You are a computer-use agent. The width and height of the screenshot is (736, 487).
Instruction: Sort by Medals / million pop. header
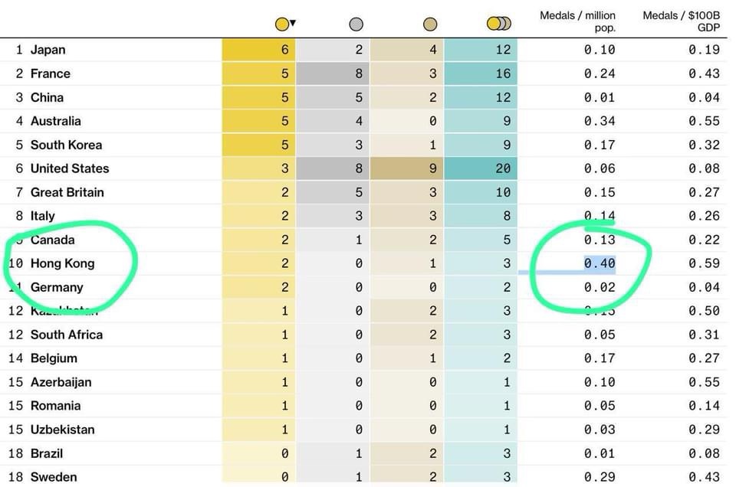tap(577, 21)
